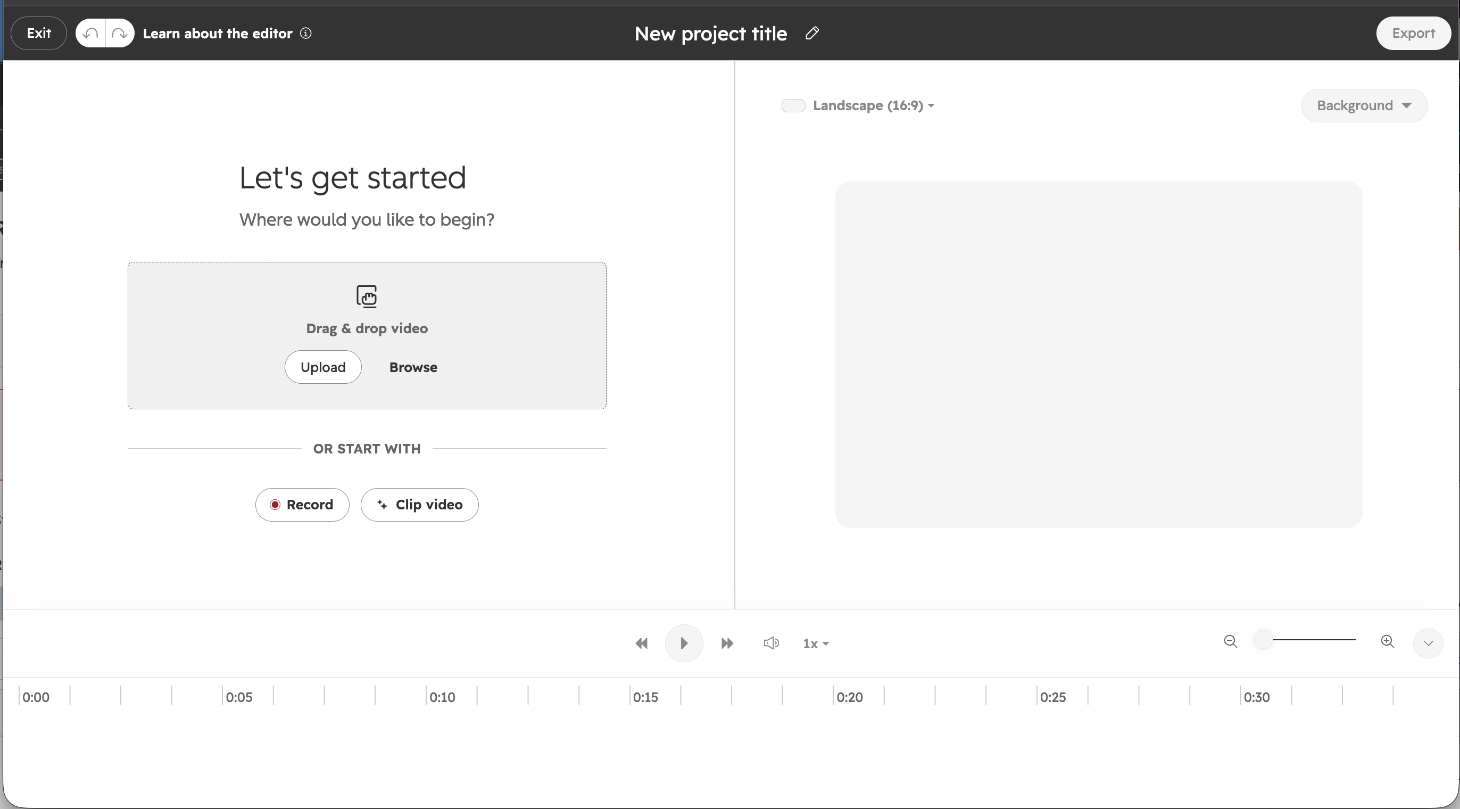
Task: Edit project title with pencil icon
Action: [812, 34]
